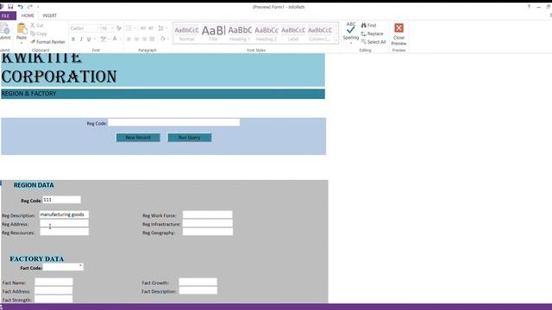This screenshot has height=310, width=552.
Task: Click the Fact Address field
Action: pyautogui.click(x=53, y=290)
